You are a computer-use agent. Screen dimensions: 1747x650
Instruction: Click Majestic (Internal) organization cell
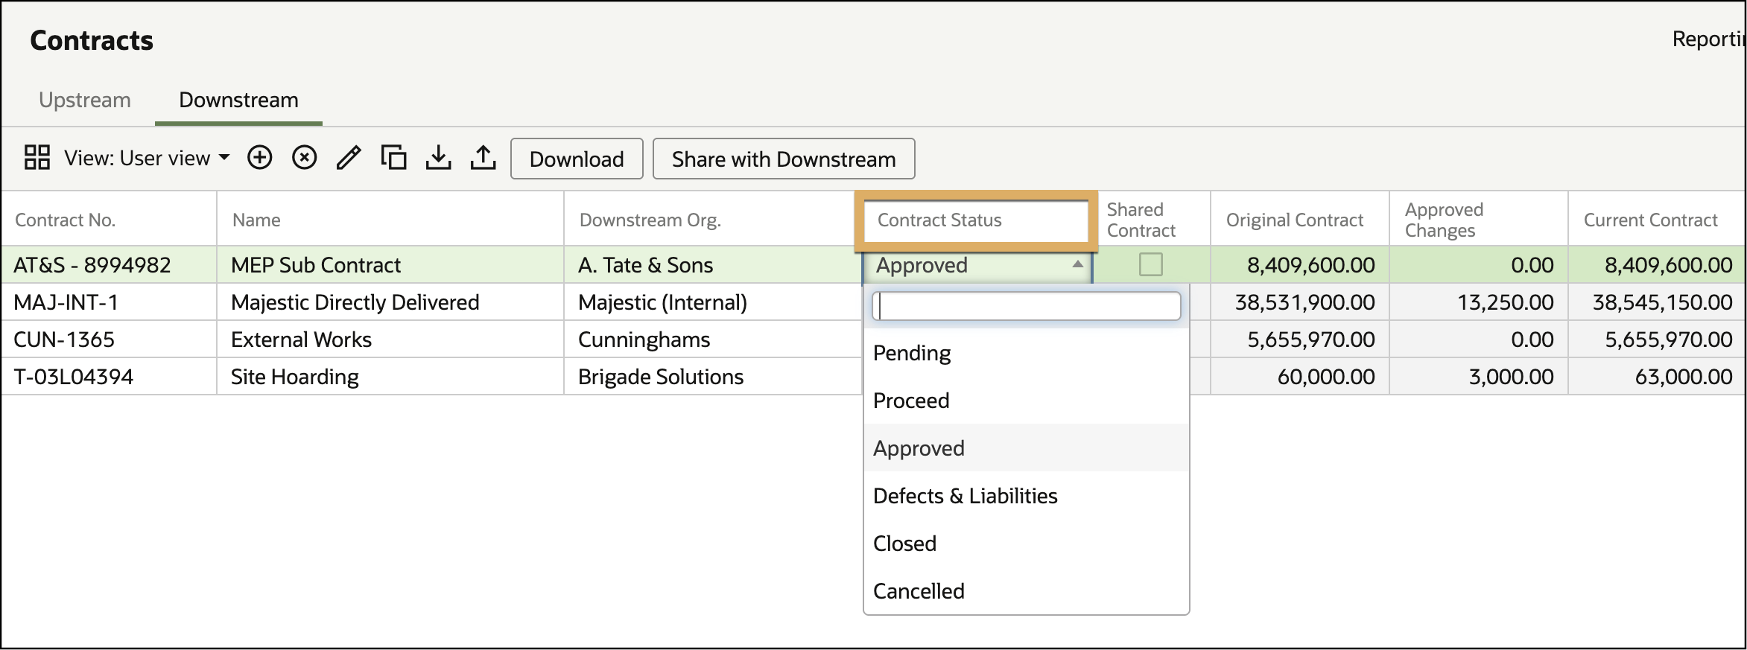(x=713, y=302)
